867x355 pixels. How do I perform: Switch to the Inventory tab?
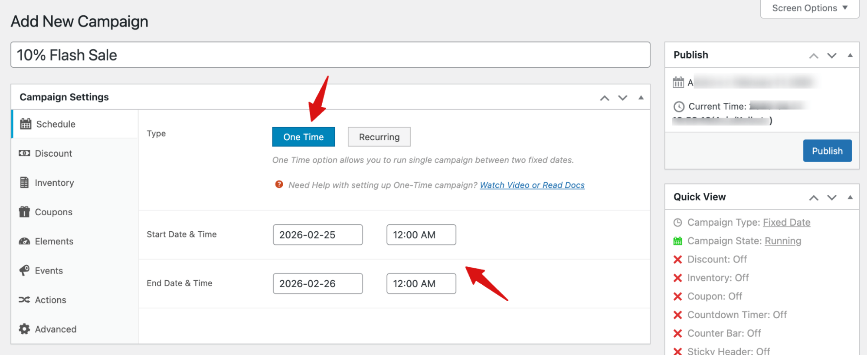(75, 183)
